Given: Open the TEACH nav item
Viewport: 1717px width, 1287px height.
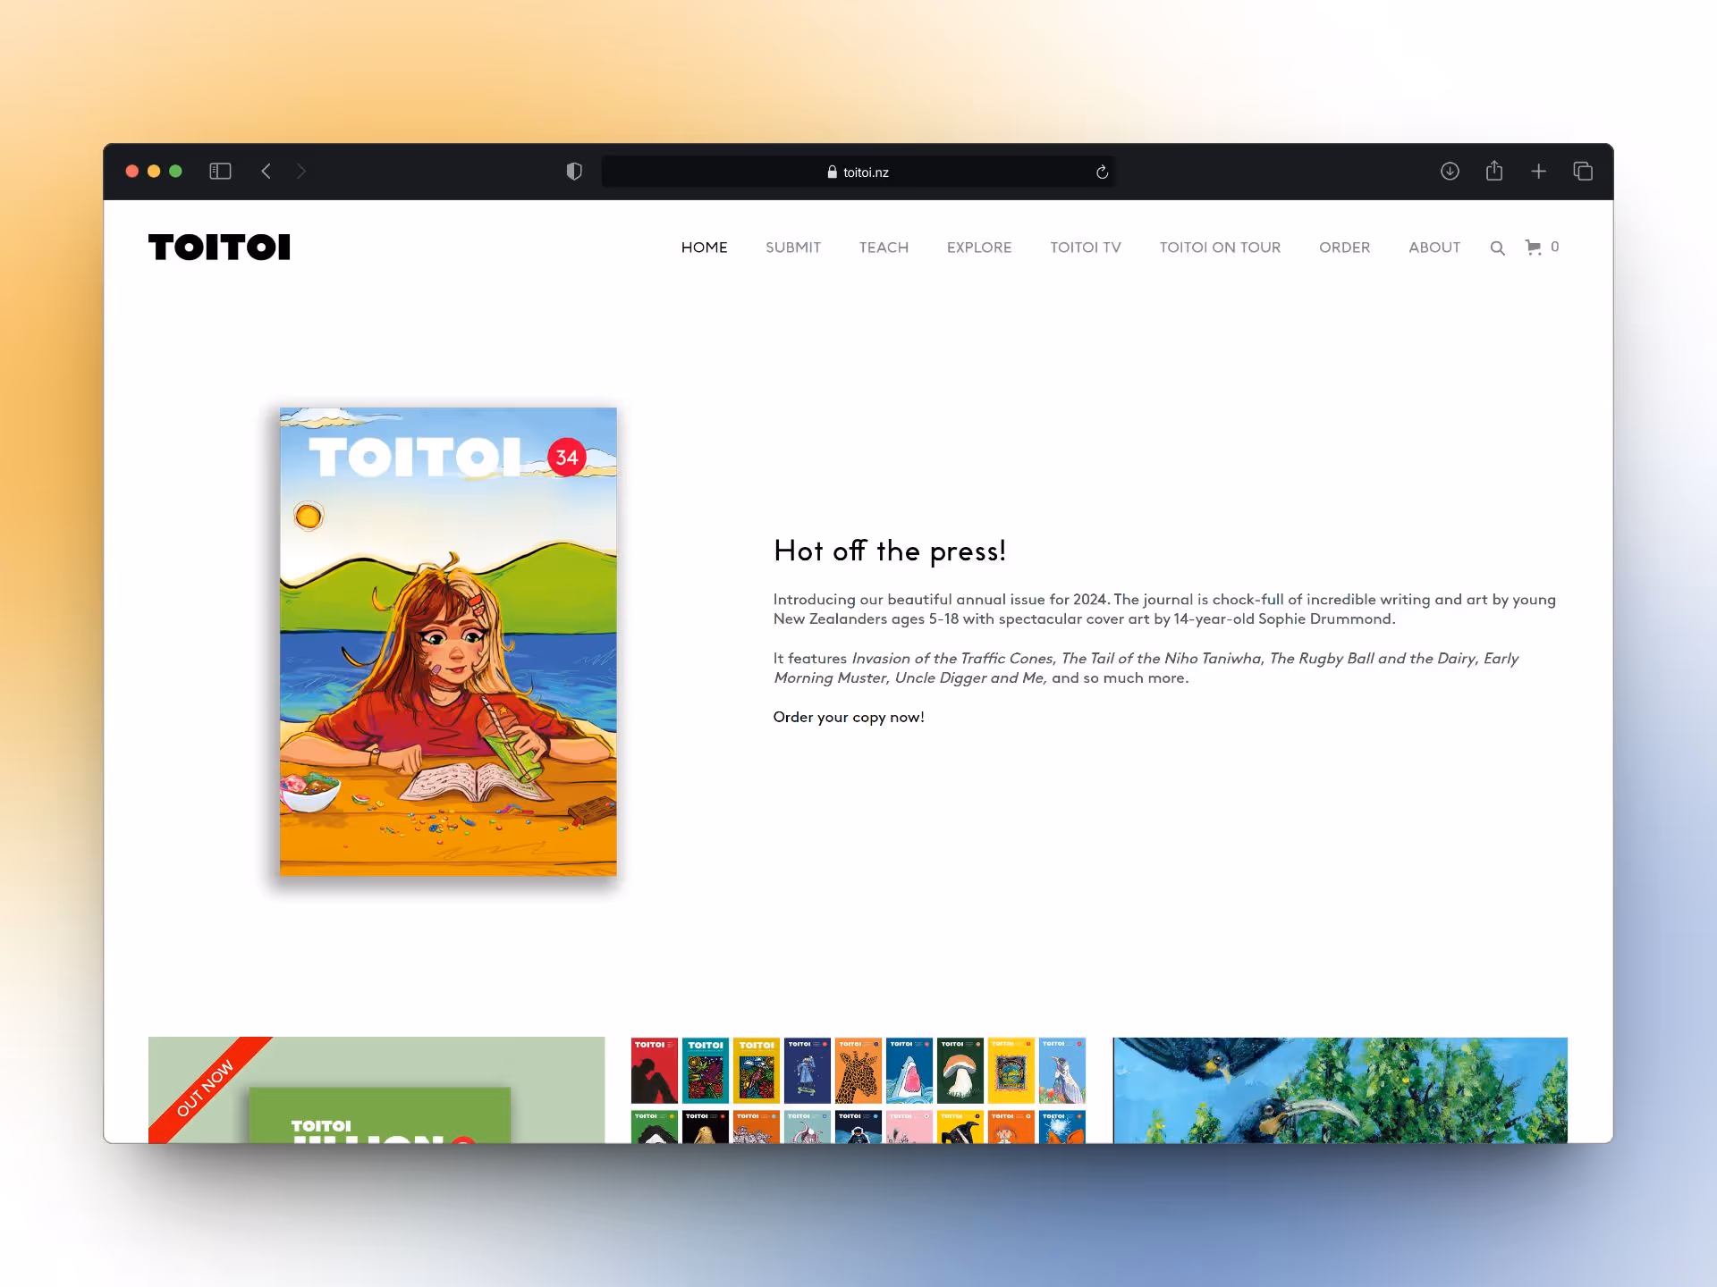Looking at the screenshot, I should pos(884,248).
